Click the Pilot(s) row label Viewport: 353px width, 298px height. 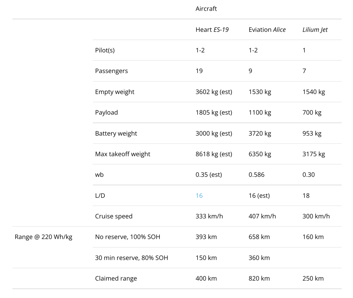[105, 50]
